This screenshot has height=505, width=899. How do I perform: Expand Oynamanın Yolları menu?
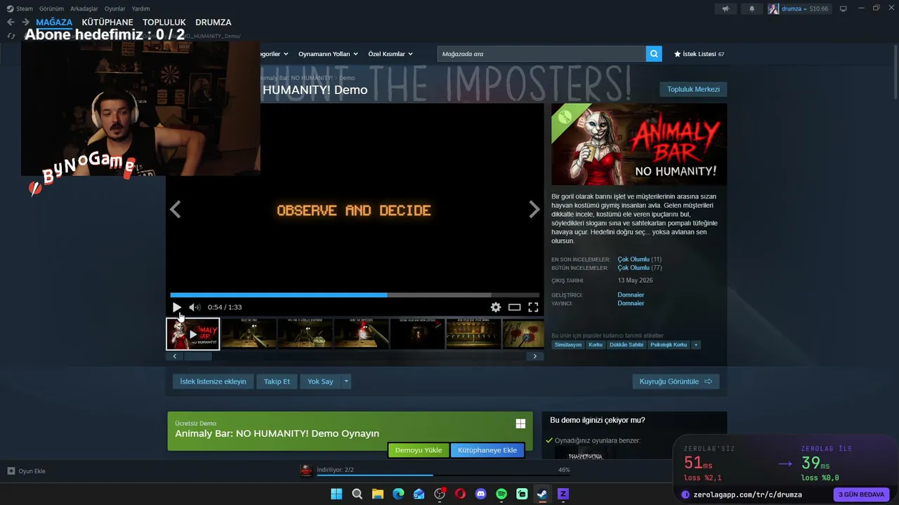328,54
